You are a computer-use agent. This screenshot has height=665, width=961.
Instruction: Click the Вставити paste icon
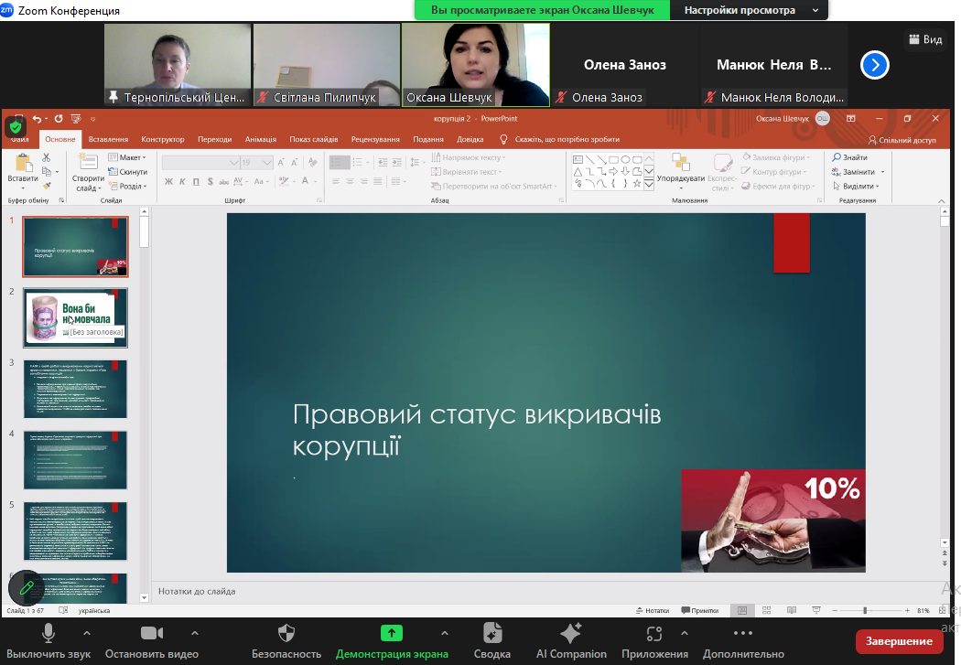pos(23,164)
